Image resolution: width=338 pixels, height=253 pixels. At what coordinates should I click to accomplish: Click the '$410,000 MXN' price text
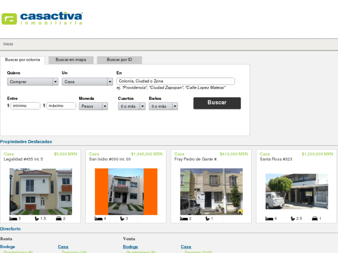(x=234, y=154)
